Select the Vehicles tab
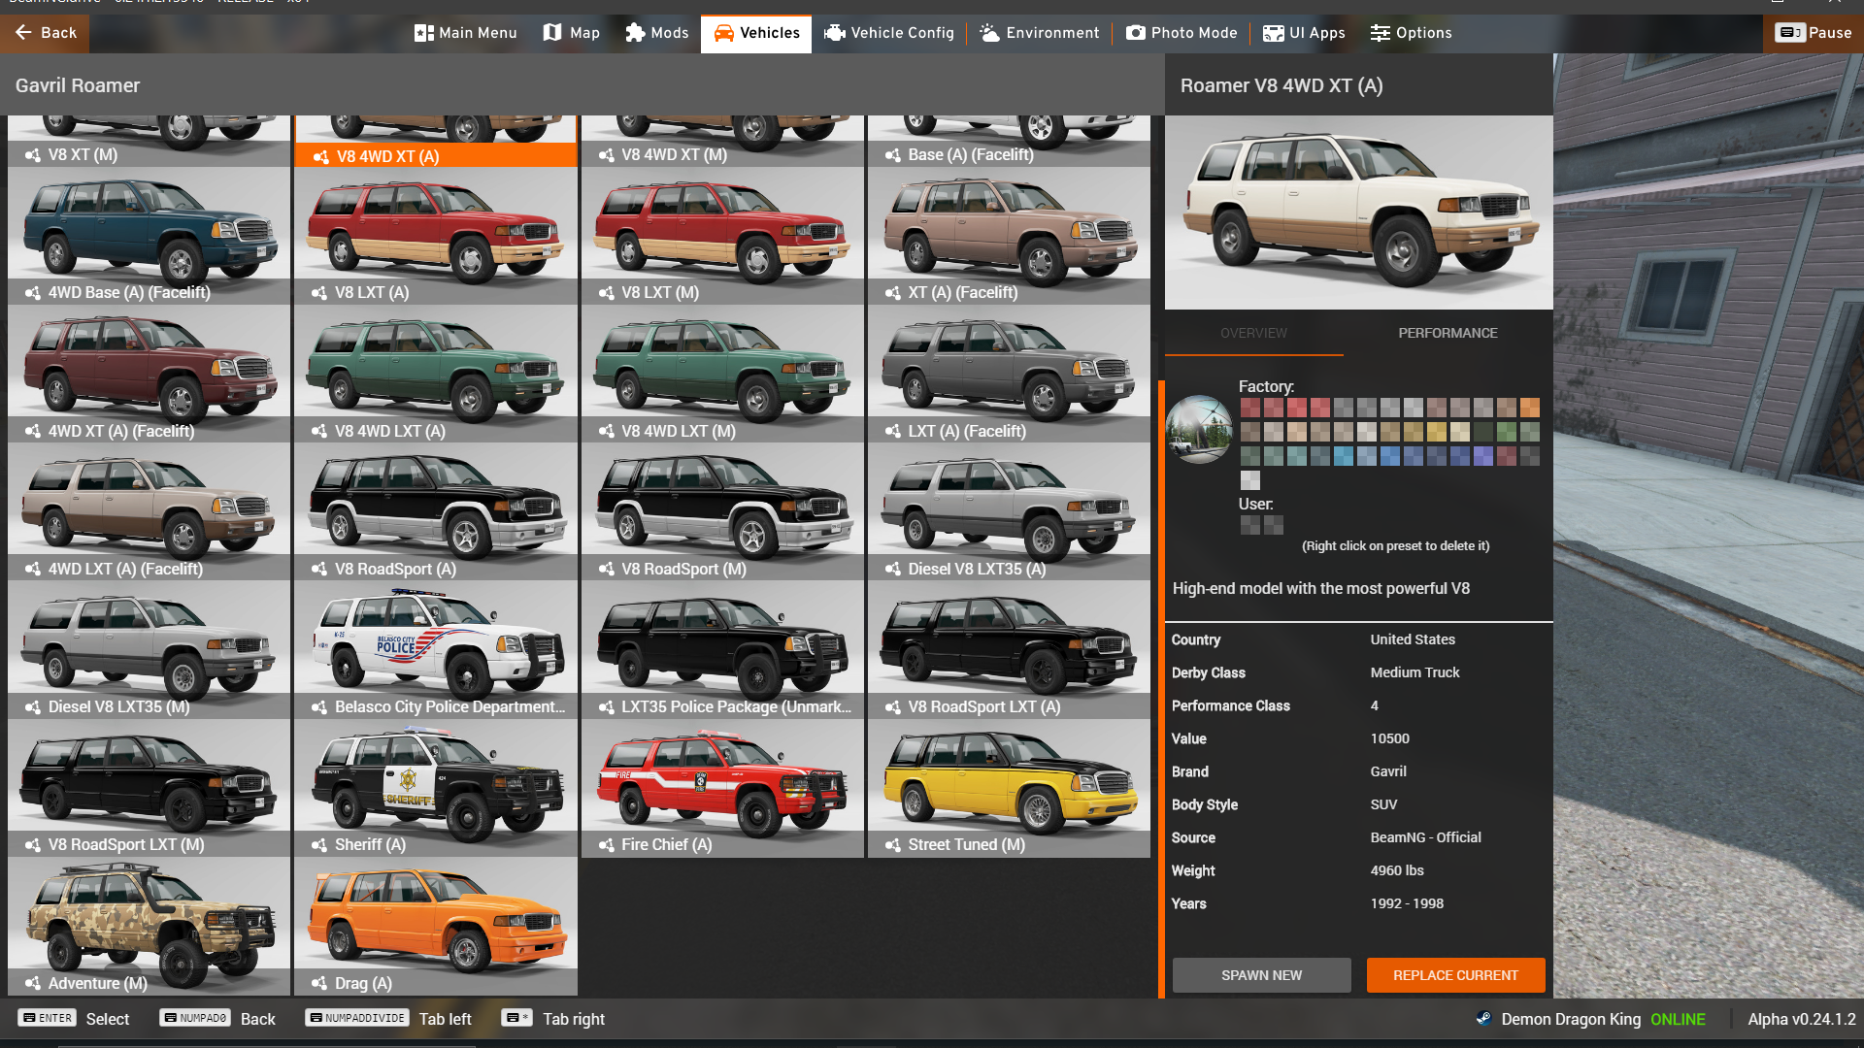The image size is (1864, 1048). 756,33
